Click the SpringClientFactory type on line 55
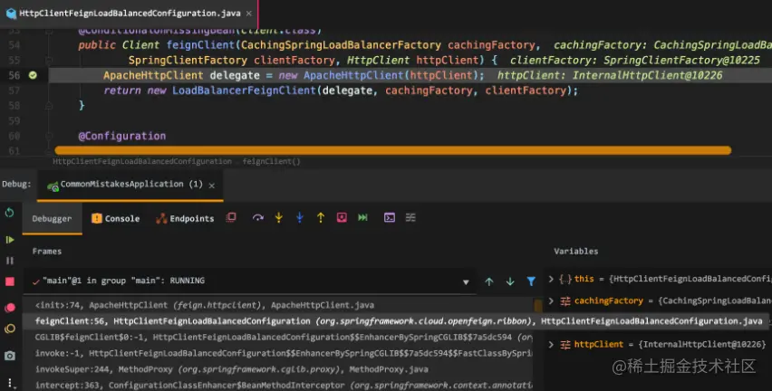Screen dimensions: 772x391 point(188,61)
